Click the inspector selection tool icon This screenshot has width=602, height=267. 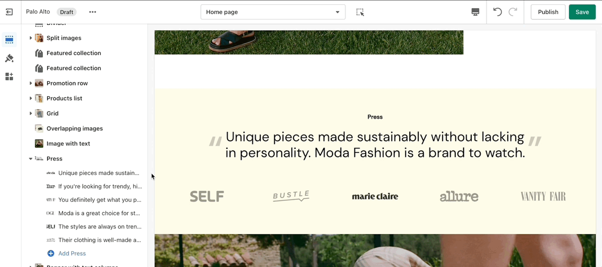(x=360, y=12)
